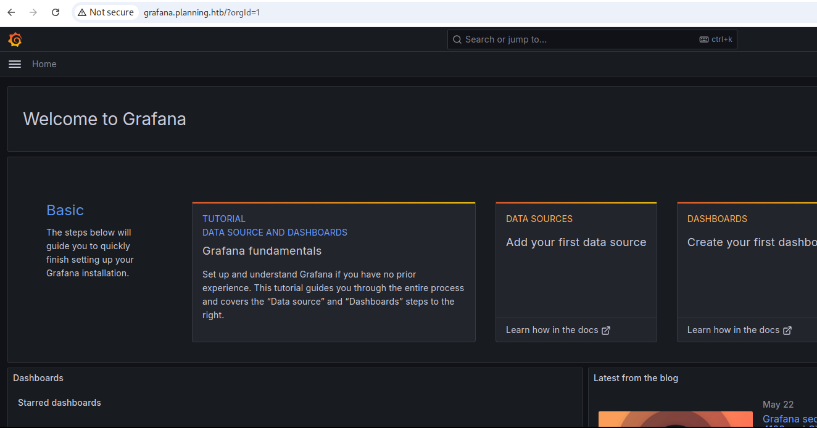Reload the page with the refresh icon

click(x=56, y=12)
